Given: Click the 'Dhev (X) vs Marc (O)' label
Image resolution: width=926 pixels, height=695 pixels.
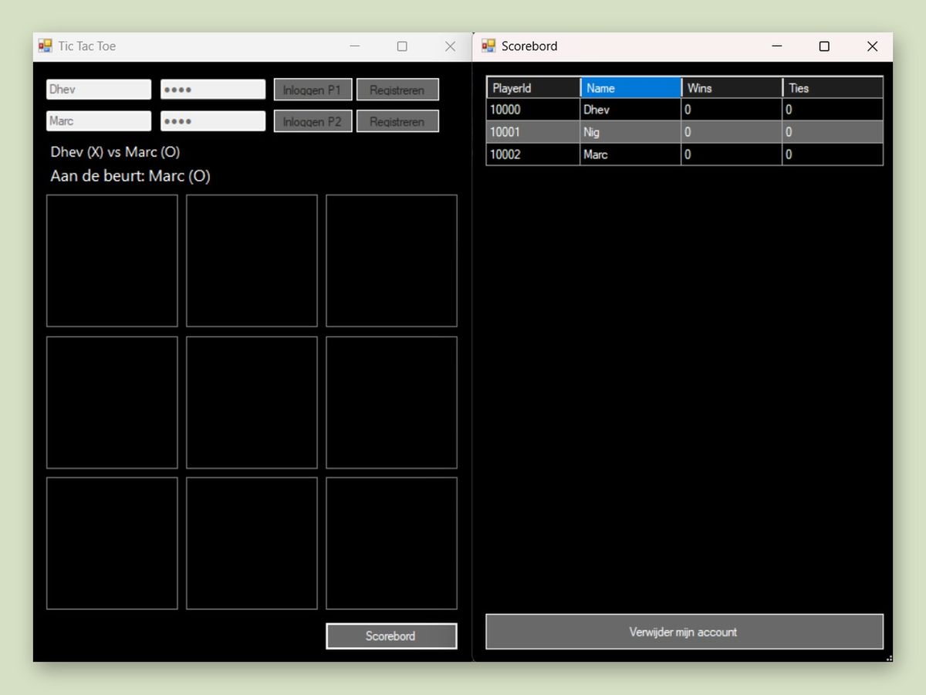Looking at the screenshot, I should pos(115,152).
